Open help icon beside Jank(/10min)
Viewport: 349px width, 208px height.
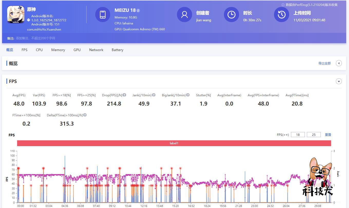point(154,95)
